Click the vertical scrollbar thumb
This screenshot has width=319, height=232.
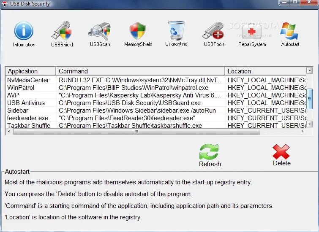309,99
